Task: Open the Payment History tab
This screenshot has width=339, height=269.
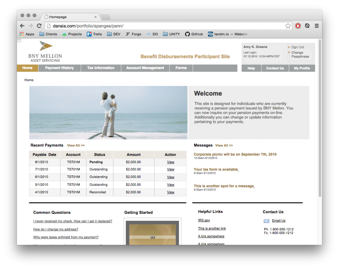Action: [x=60, y=68]
